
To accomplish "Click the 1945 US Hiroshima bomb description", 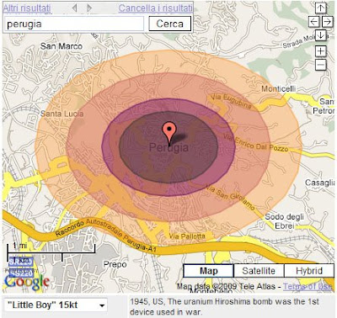I will tap(224, 306).
